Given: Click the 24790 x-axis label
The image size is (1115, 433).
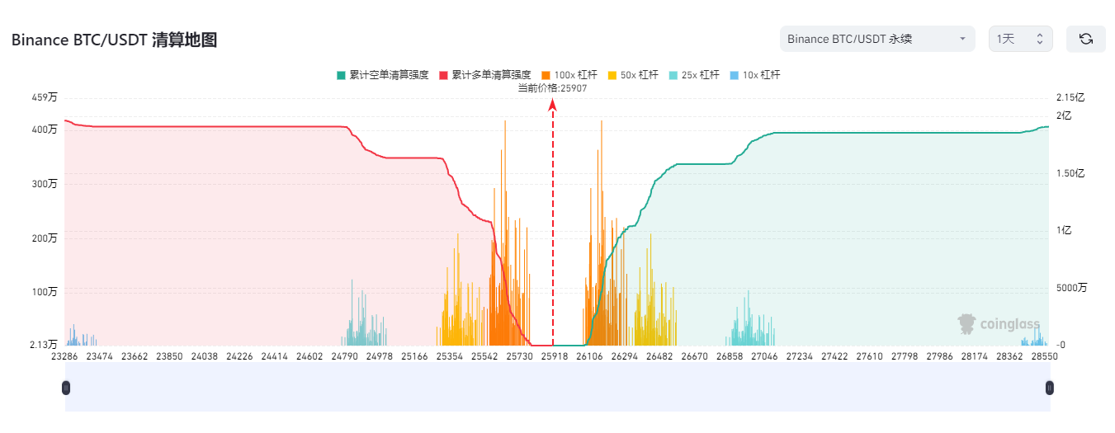Looking at the screenshot, I should pos(345,356).
